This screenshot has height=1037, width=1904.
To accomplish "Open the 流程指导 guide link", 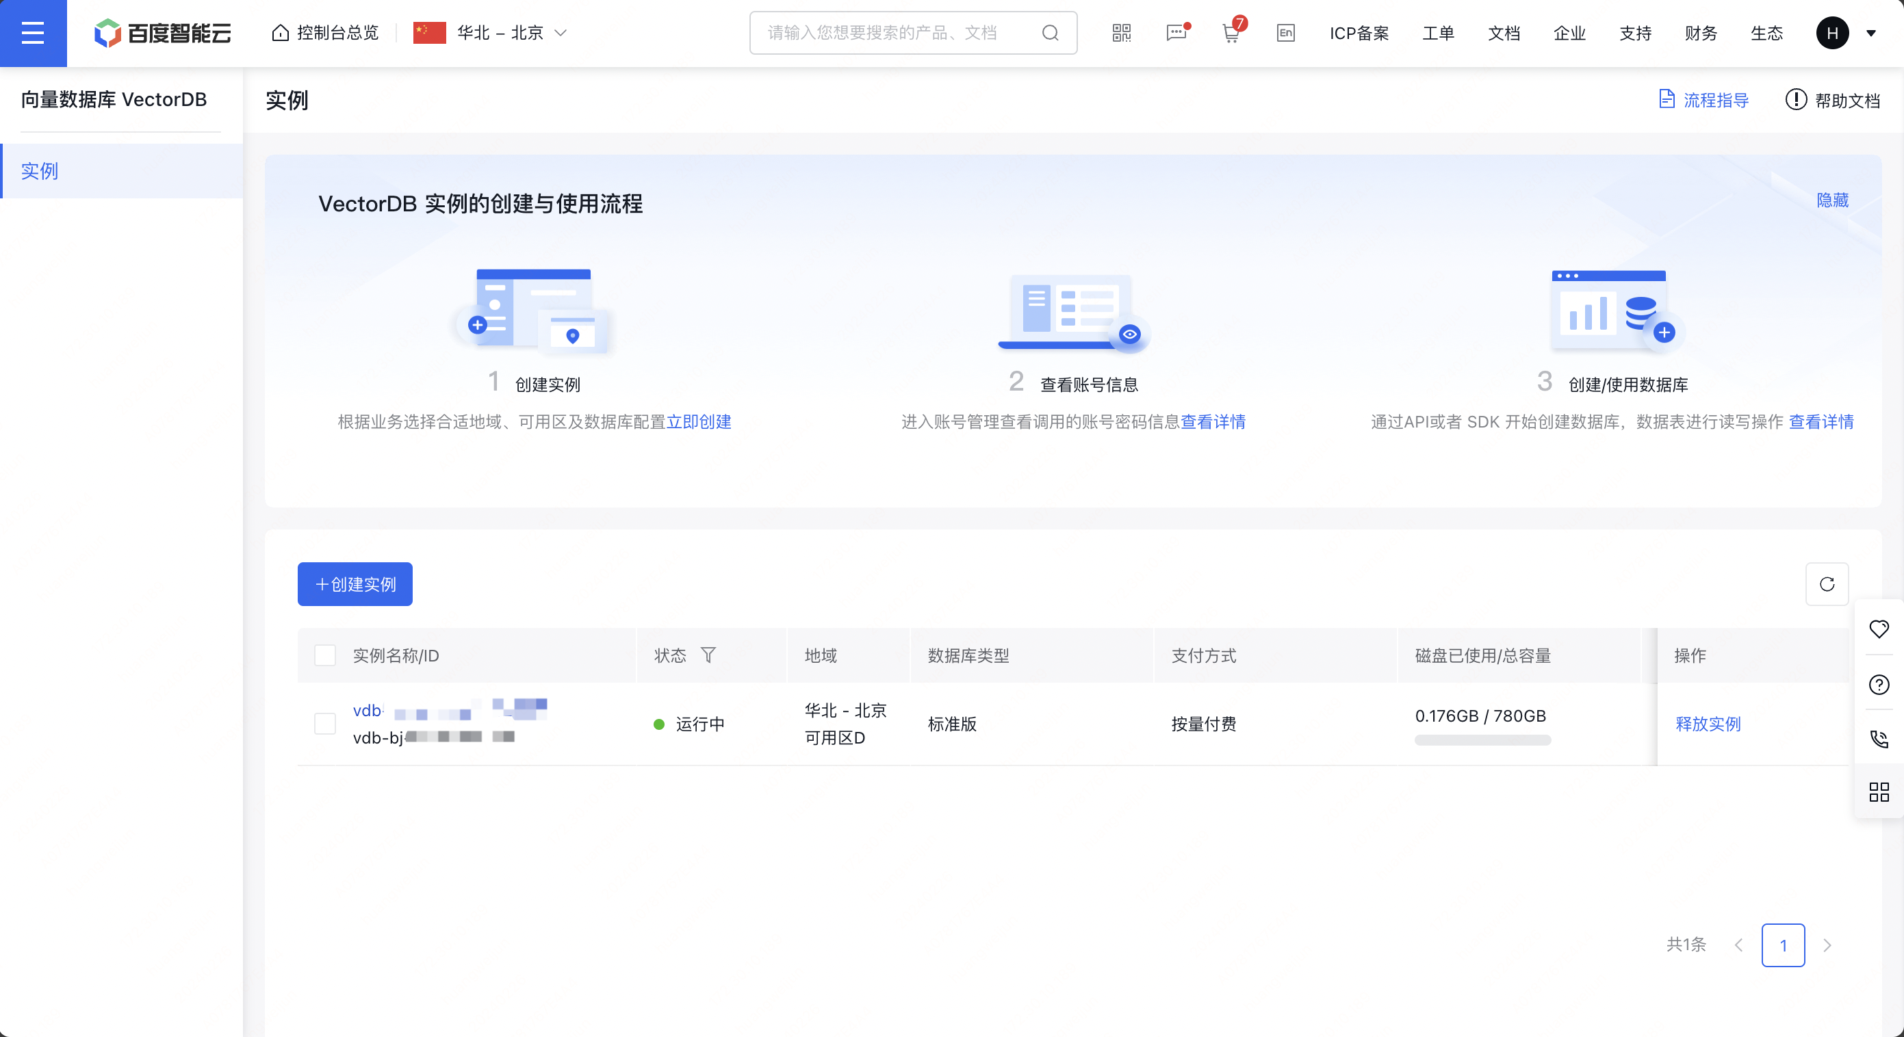I will coord(1703,100).
